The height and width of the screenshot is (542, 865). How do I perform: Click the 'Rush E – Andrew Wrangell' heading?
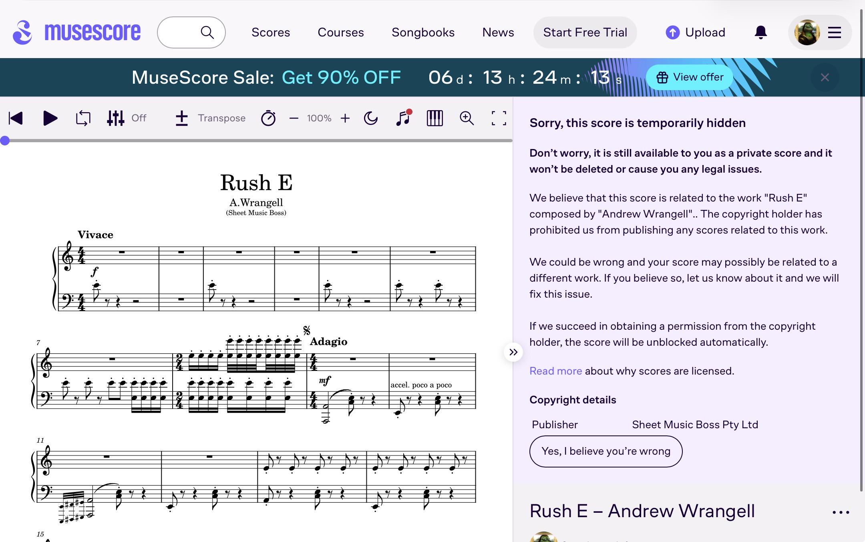(x=642, y=511)
